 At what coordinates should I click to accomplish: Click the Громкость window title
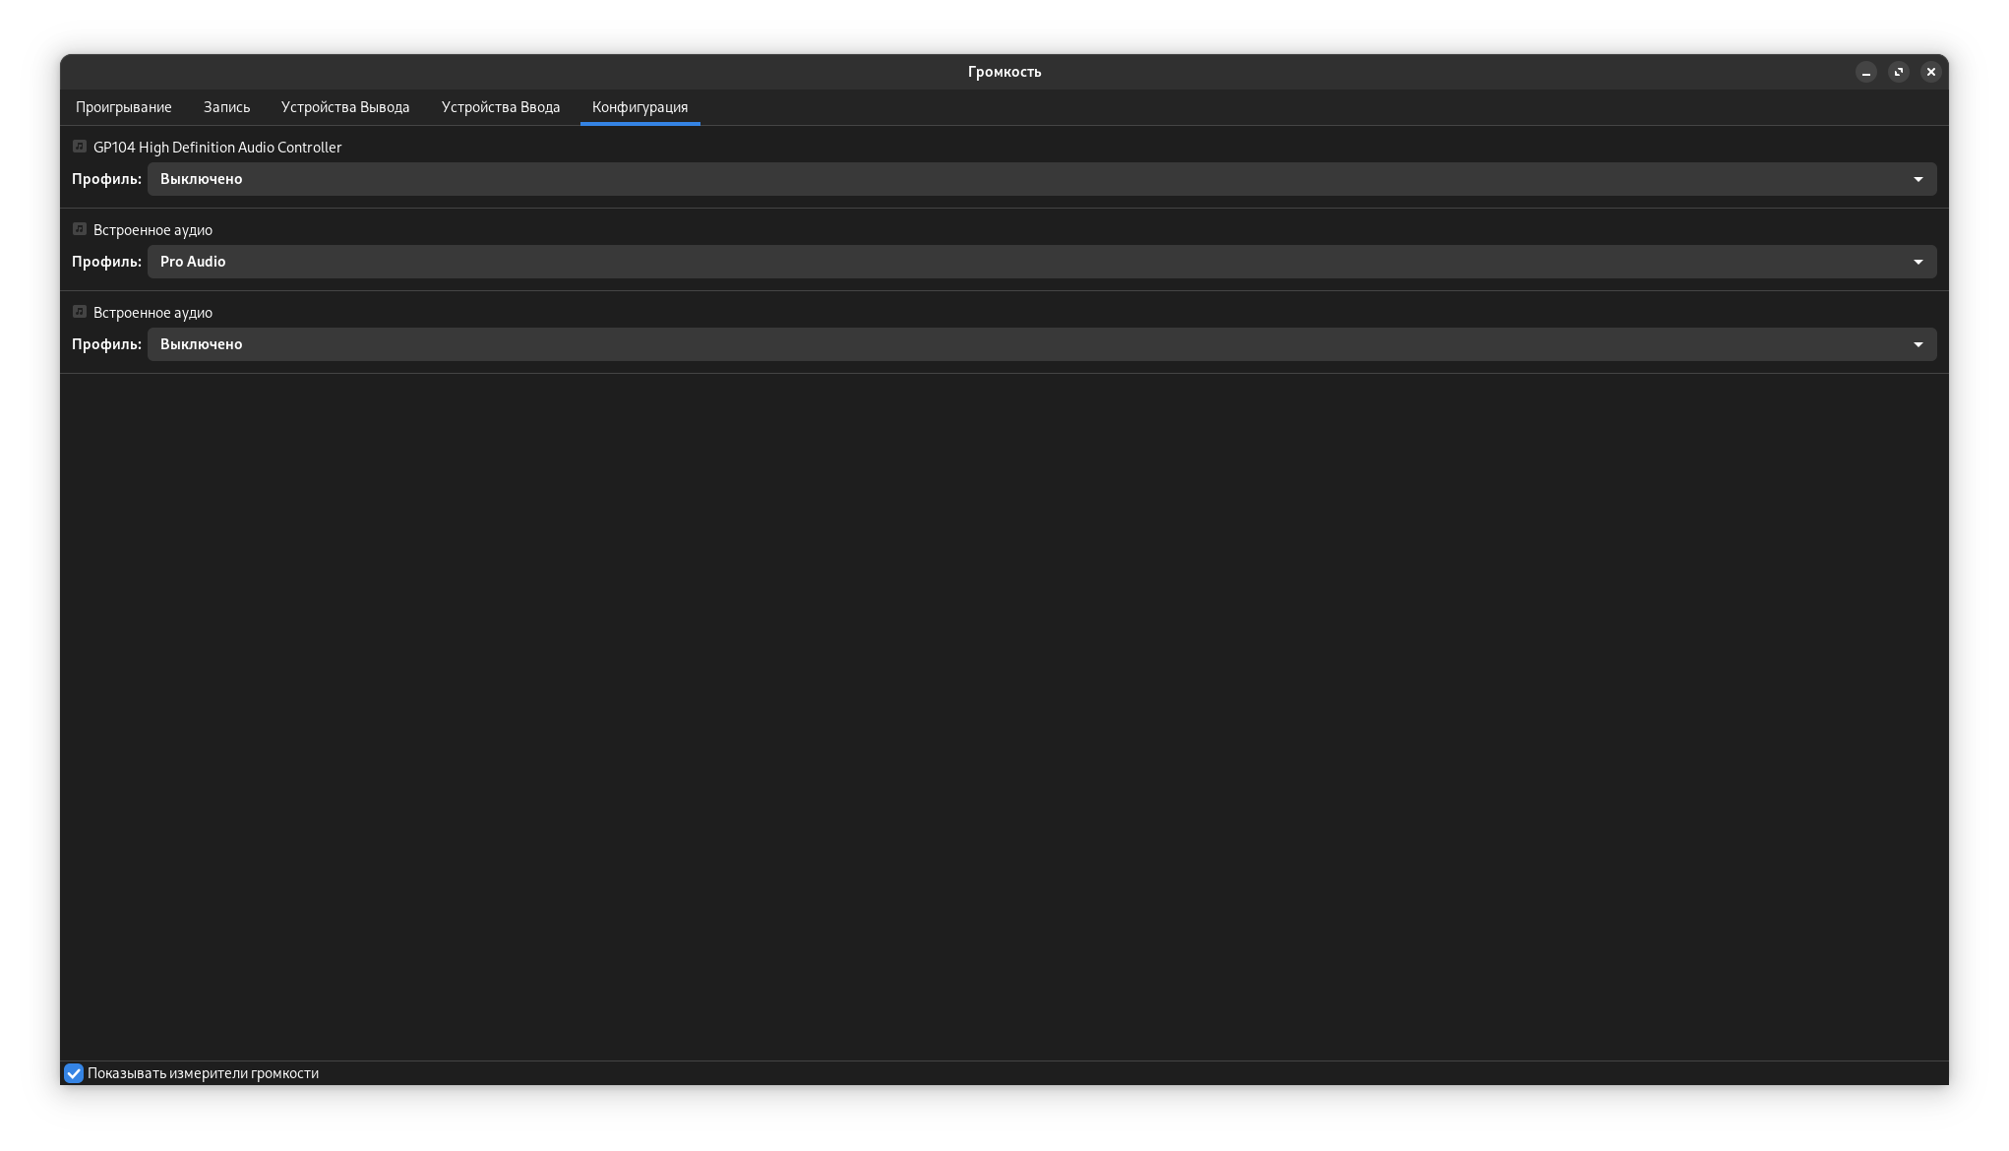(1004, 72)
